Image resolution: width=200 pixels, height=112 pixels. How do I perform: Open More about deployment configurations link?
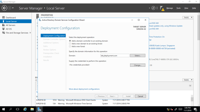pyautogui.click(x=84, y=89)
